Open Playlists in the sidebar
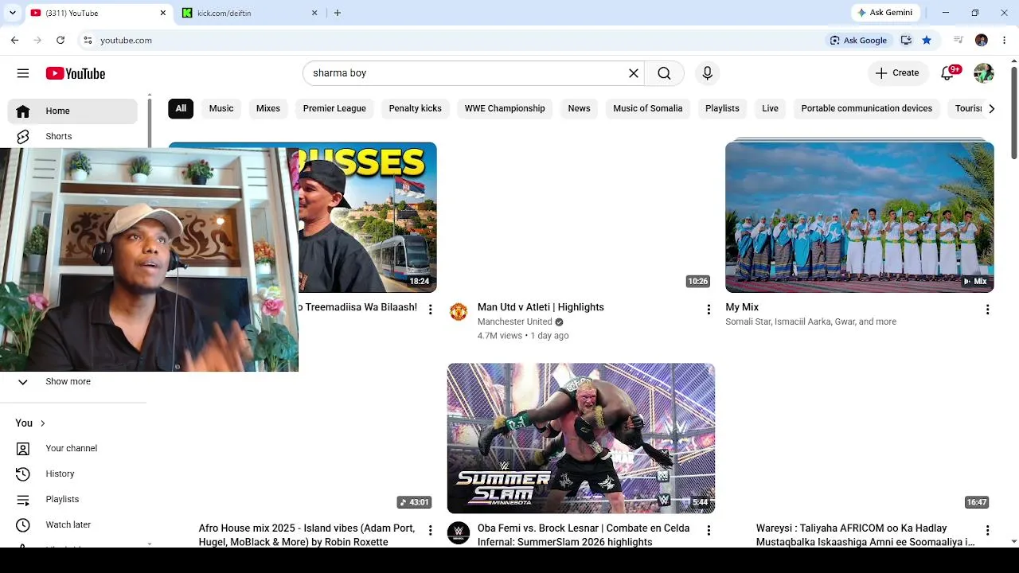1019x573 pixels. coord(73,499)
